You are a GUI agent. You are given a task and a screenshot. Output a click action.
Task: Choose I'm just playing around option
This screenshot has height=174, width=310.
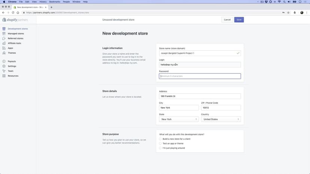coord(161,148)
